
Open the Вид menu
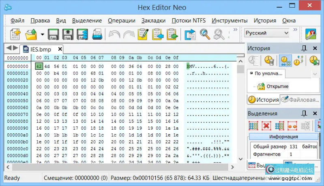(x=61, y=21)
